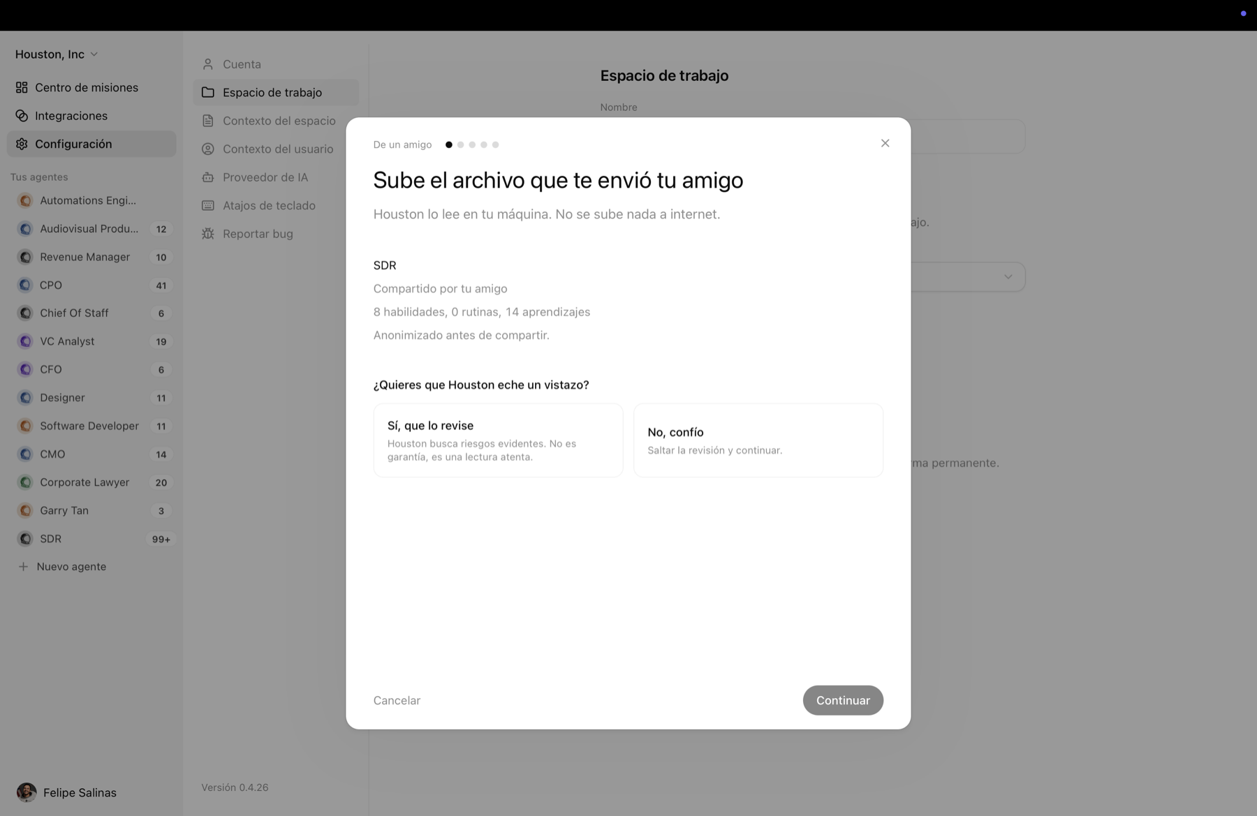Screen dimensions: 1257x816
Task: Open the dropdown chevron behind the dialog
Action: [x=1008, y=277]
